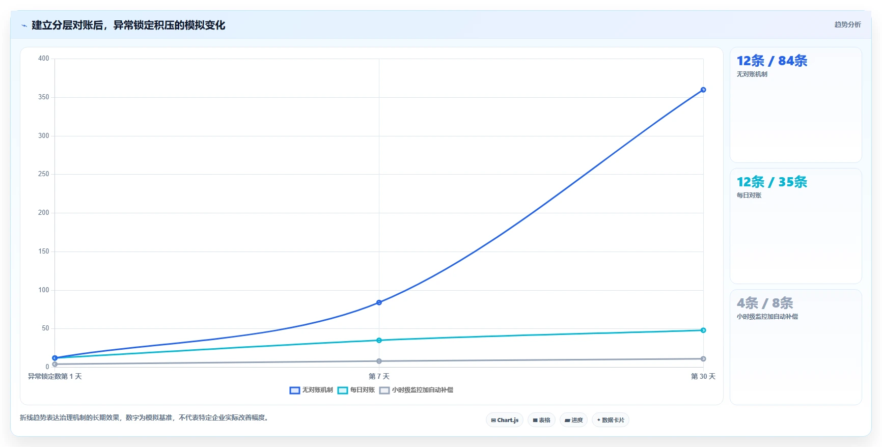The width and height of the screenshot is (882, 447).
Task: Click the 小时级监控加自动补偿 card caption
Action: pyautogui.click(x=767, y=317)
